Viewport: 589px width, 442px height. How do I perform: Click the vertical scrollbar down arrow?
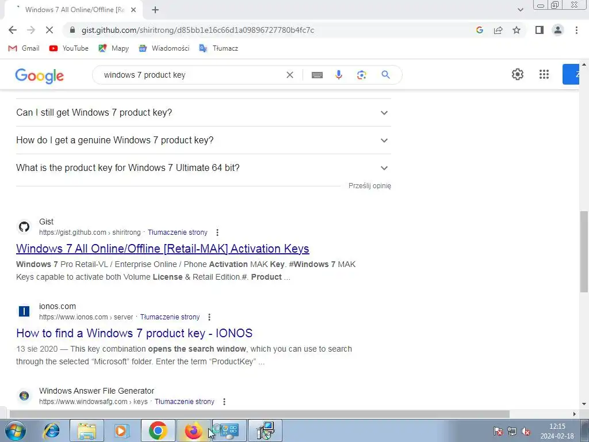[584, 404]
